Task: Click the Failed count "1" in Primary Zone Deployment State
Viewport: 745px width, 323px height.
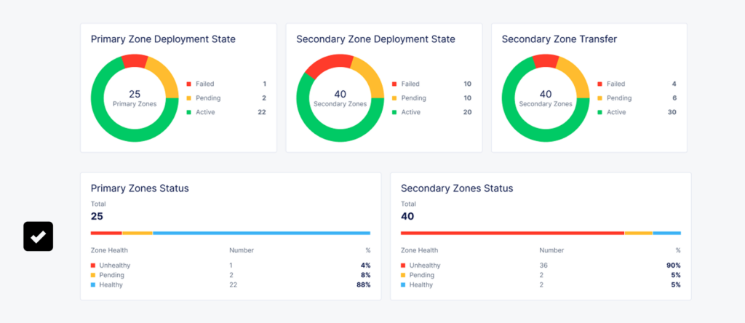Action: pos(264,84)
